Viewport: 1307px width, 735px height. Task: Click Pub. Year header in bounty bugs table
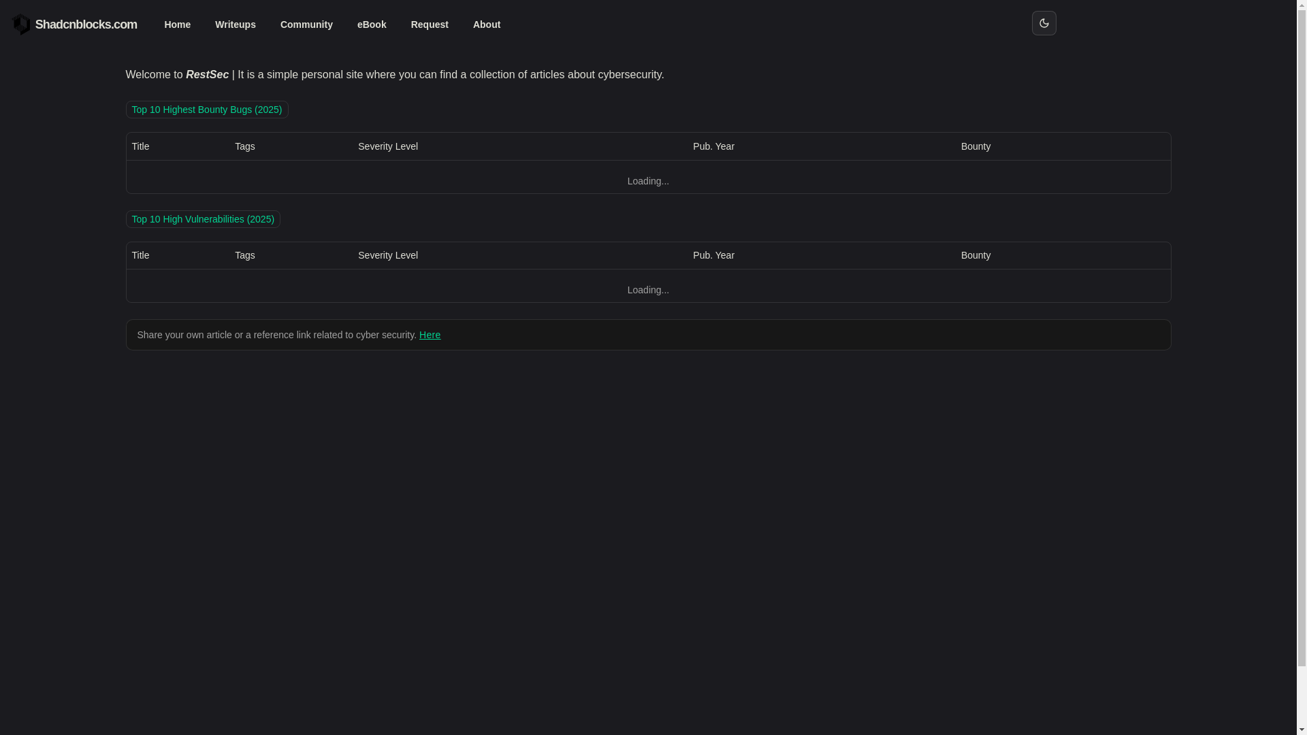(713, 146)
